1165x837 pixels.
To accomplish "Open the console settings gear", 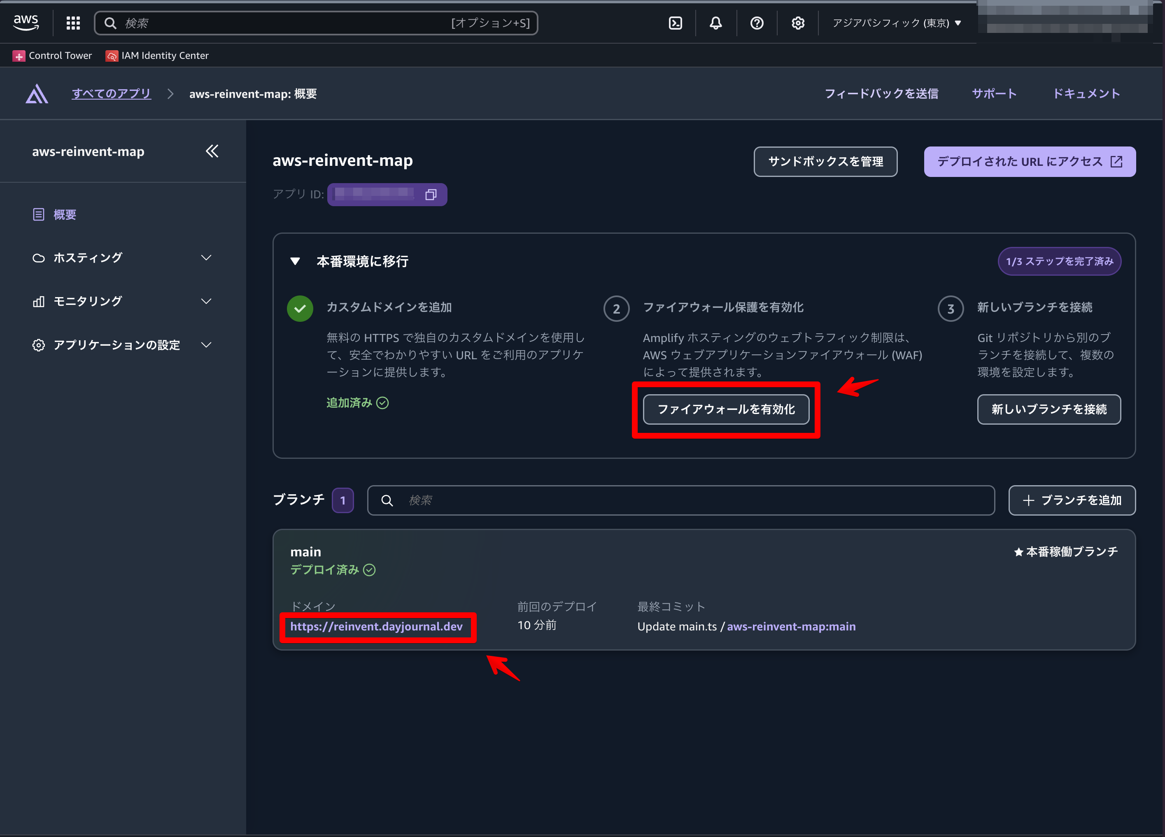I will pos(797,23).
